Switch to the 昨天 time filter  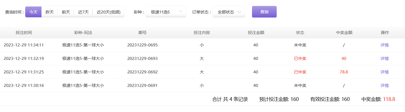(x=50, y=12)
